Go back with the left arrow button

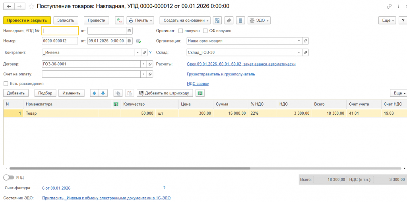click(x=9, y=6)
